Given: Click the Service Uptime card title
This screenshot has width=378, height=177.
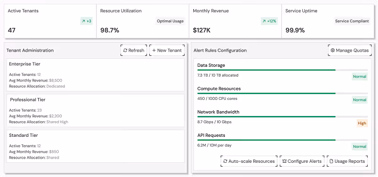Looking at the screenshot, I should [301, 11].
